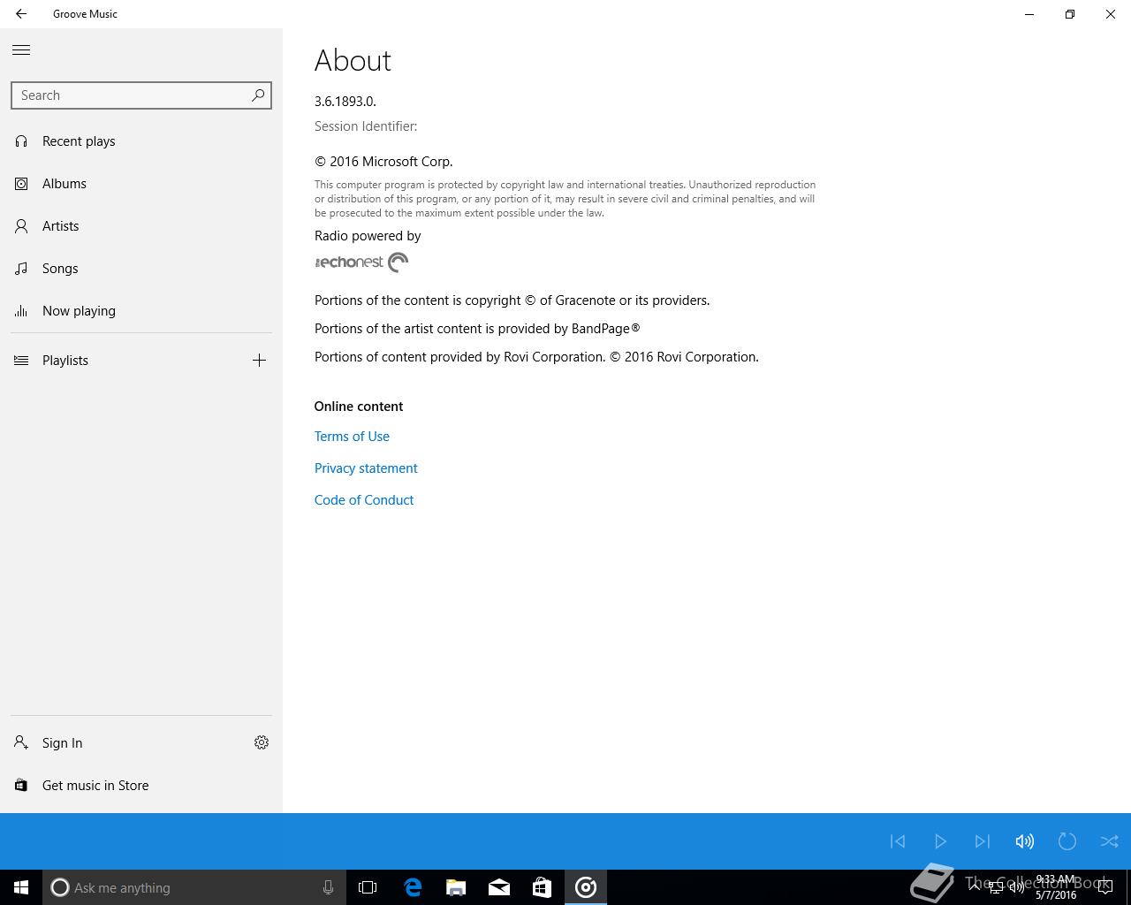Minimize the Groove Music window
1131x905 pixels.
point(1029,14)
